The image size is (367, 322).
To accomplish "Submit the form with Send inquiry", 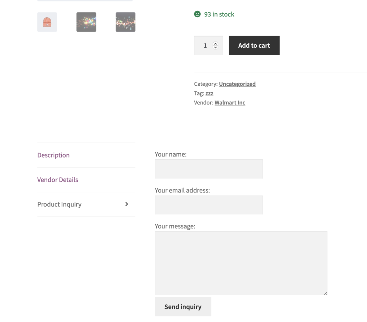I will click(x=183, y=307).
